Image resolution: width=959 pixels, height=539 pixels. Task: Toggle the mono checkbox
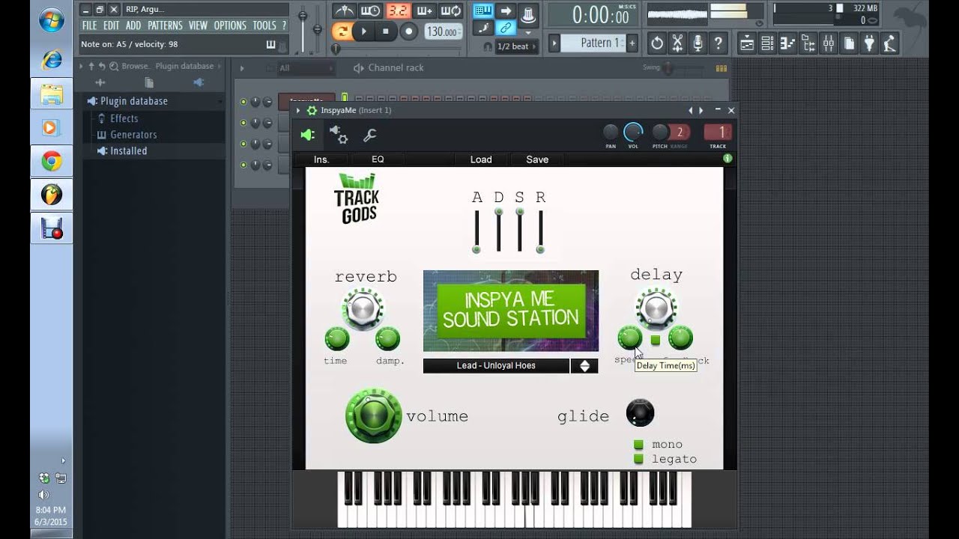pyautogui.click(x=639, y=445)
